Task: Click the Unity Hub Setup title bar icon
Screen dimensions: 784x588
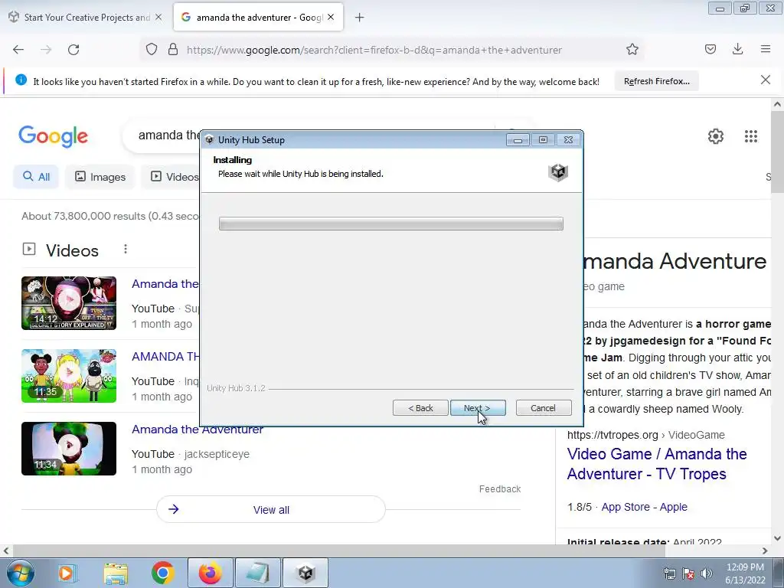Action: pos(210,140)
